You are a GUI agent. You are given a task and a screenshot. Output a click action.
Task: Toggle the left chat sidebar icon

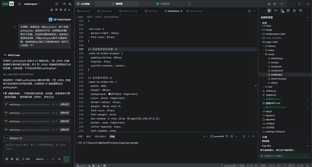point(19,4)
